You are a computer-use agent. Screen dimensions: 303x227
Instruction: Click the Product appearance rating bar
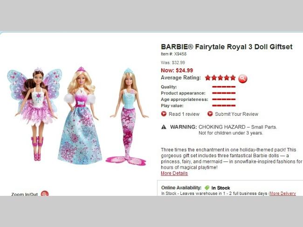(x=224, y=93)
